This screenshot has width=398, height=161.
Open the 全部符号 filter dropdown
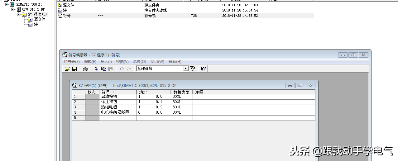point(186,69)
